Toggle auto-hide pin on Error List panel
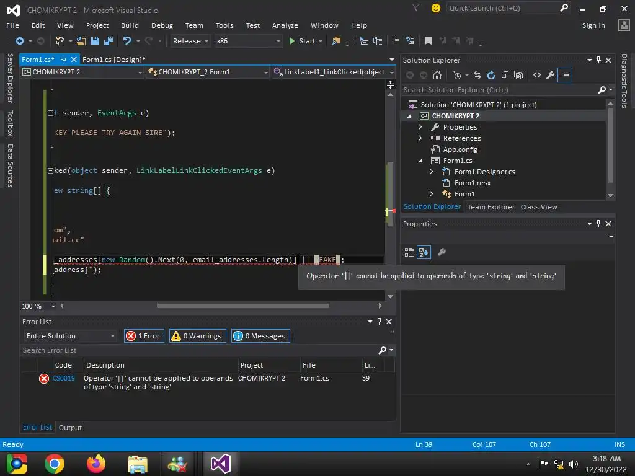The image size is (635, 476). pos(379,322)
